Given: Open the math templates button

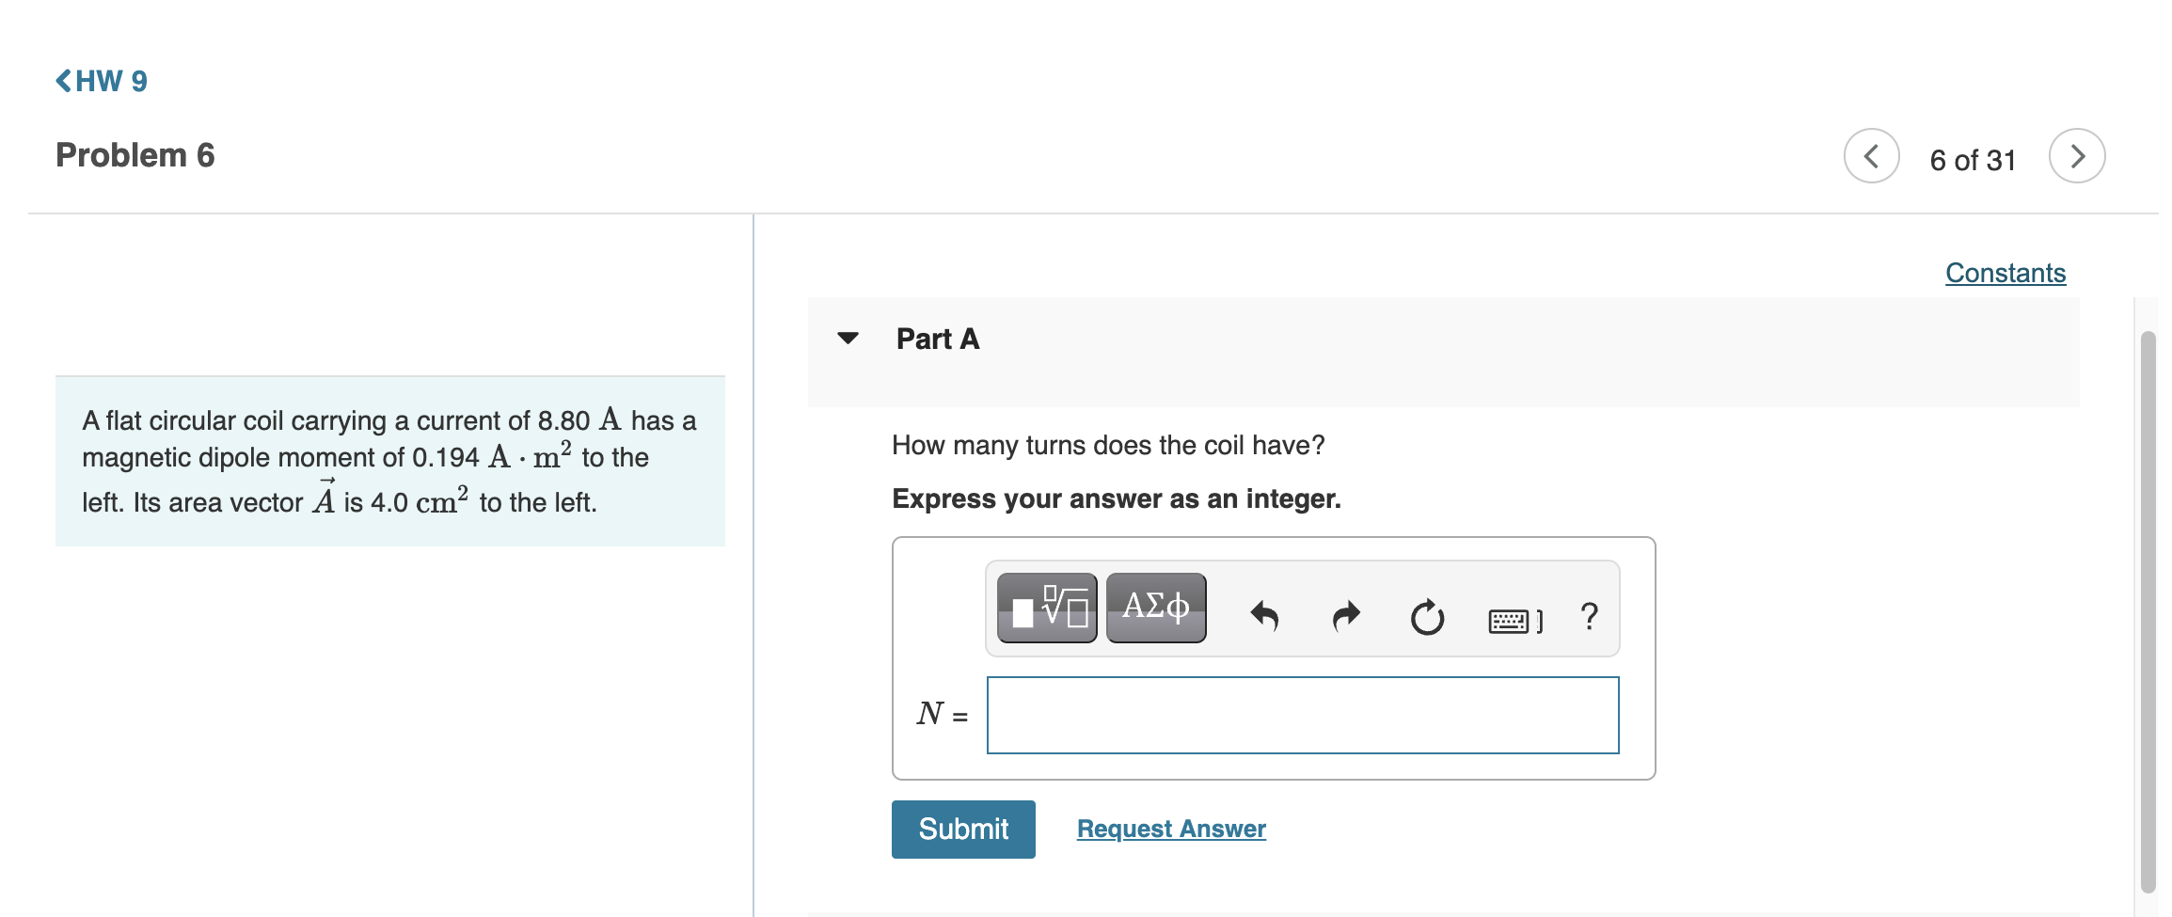Looking at the screenshot, I should click(x=1046, y=609).
